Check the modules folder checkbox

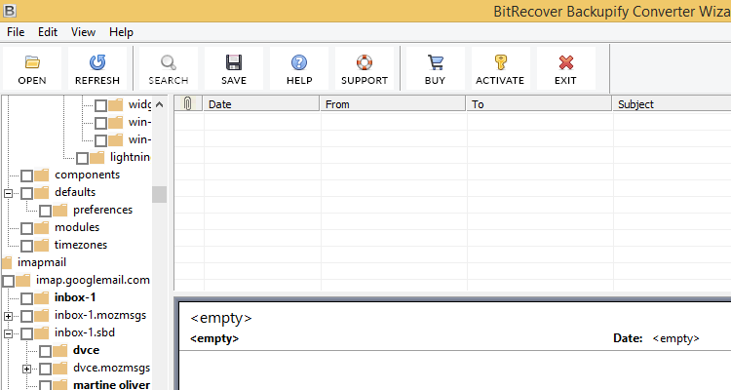click(x=26, y=228)
